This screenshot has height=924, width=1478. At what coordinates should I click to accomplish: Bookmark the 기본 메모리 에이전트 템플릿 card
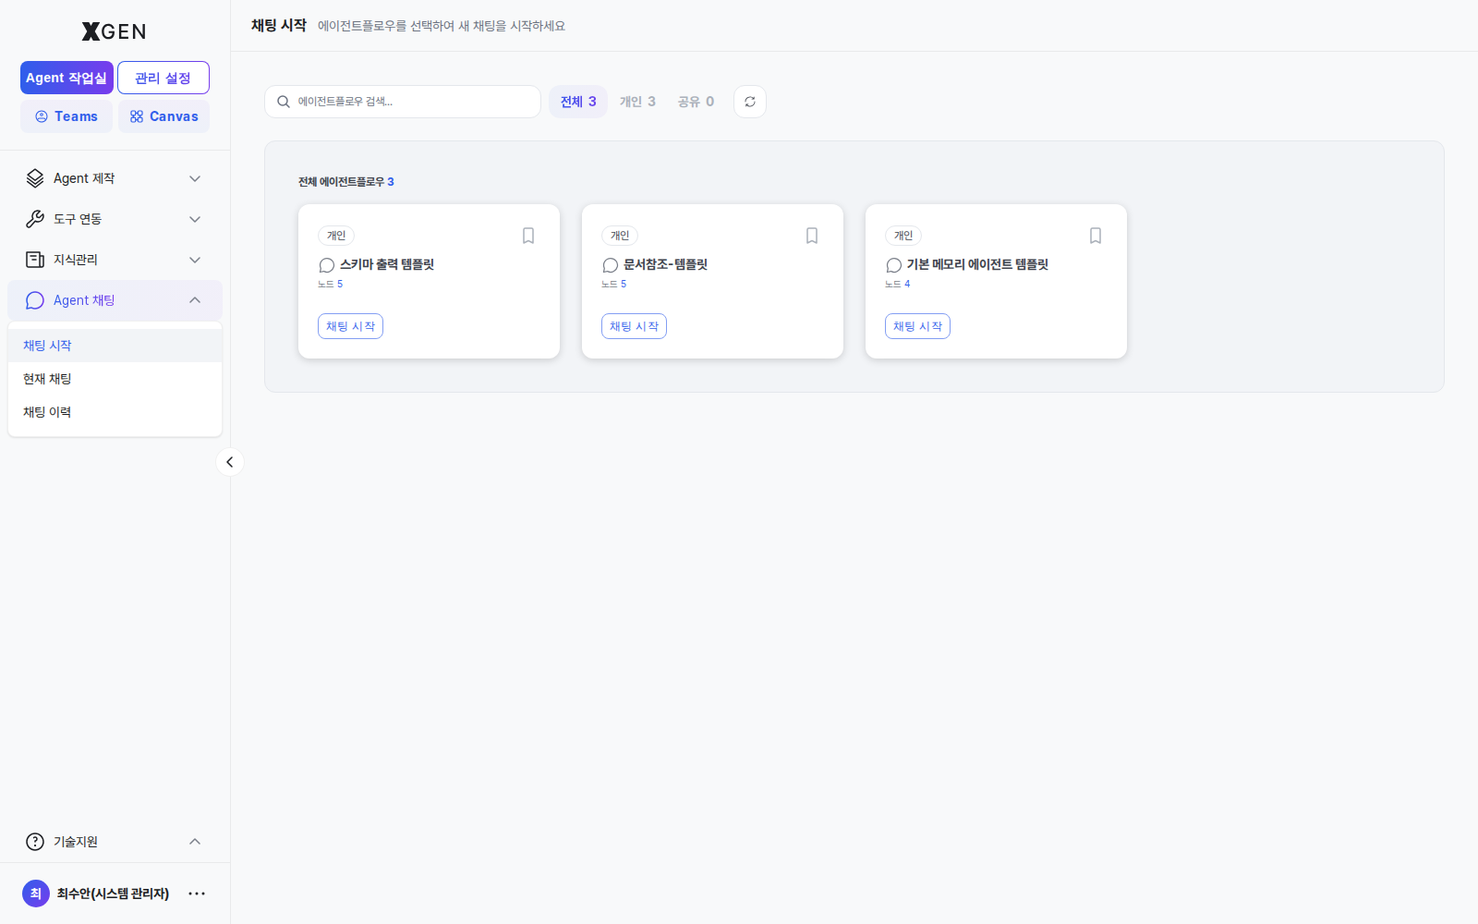[1096, 236]
